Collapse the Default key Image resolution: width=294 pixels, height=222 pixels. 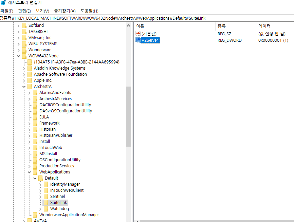[x=35, y=178]
